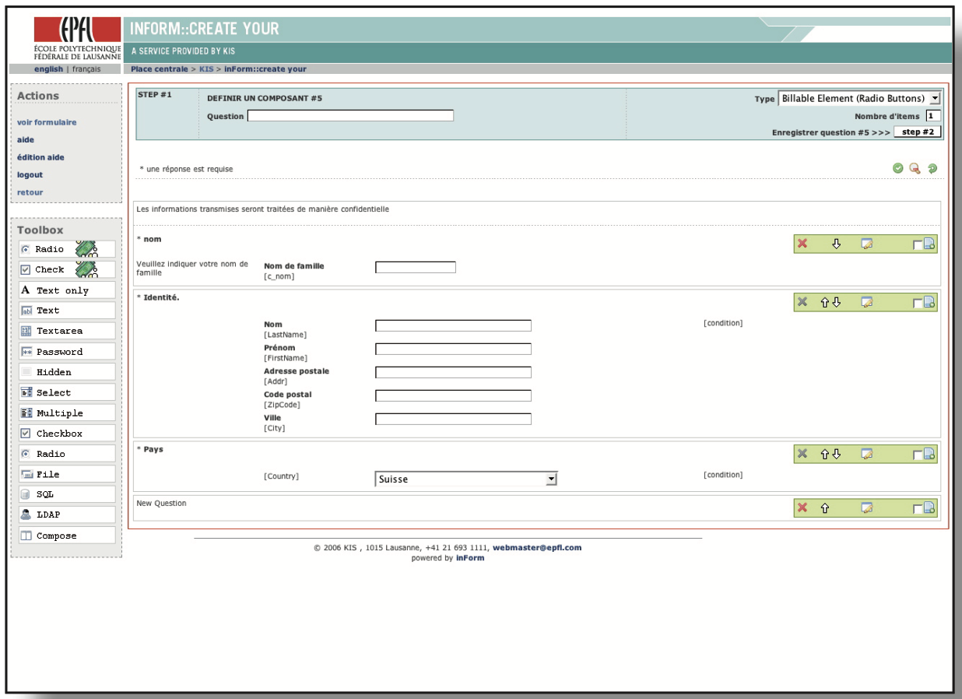Click the green checkmark validate icon
The image size is (962, 699).
point(897,168)
